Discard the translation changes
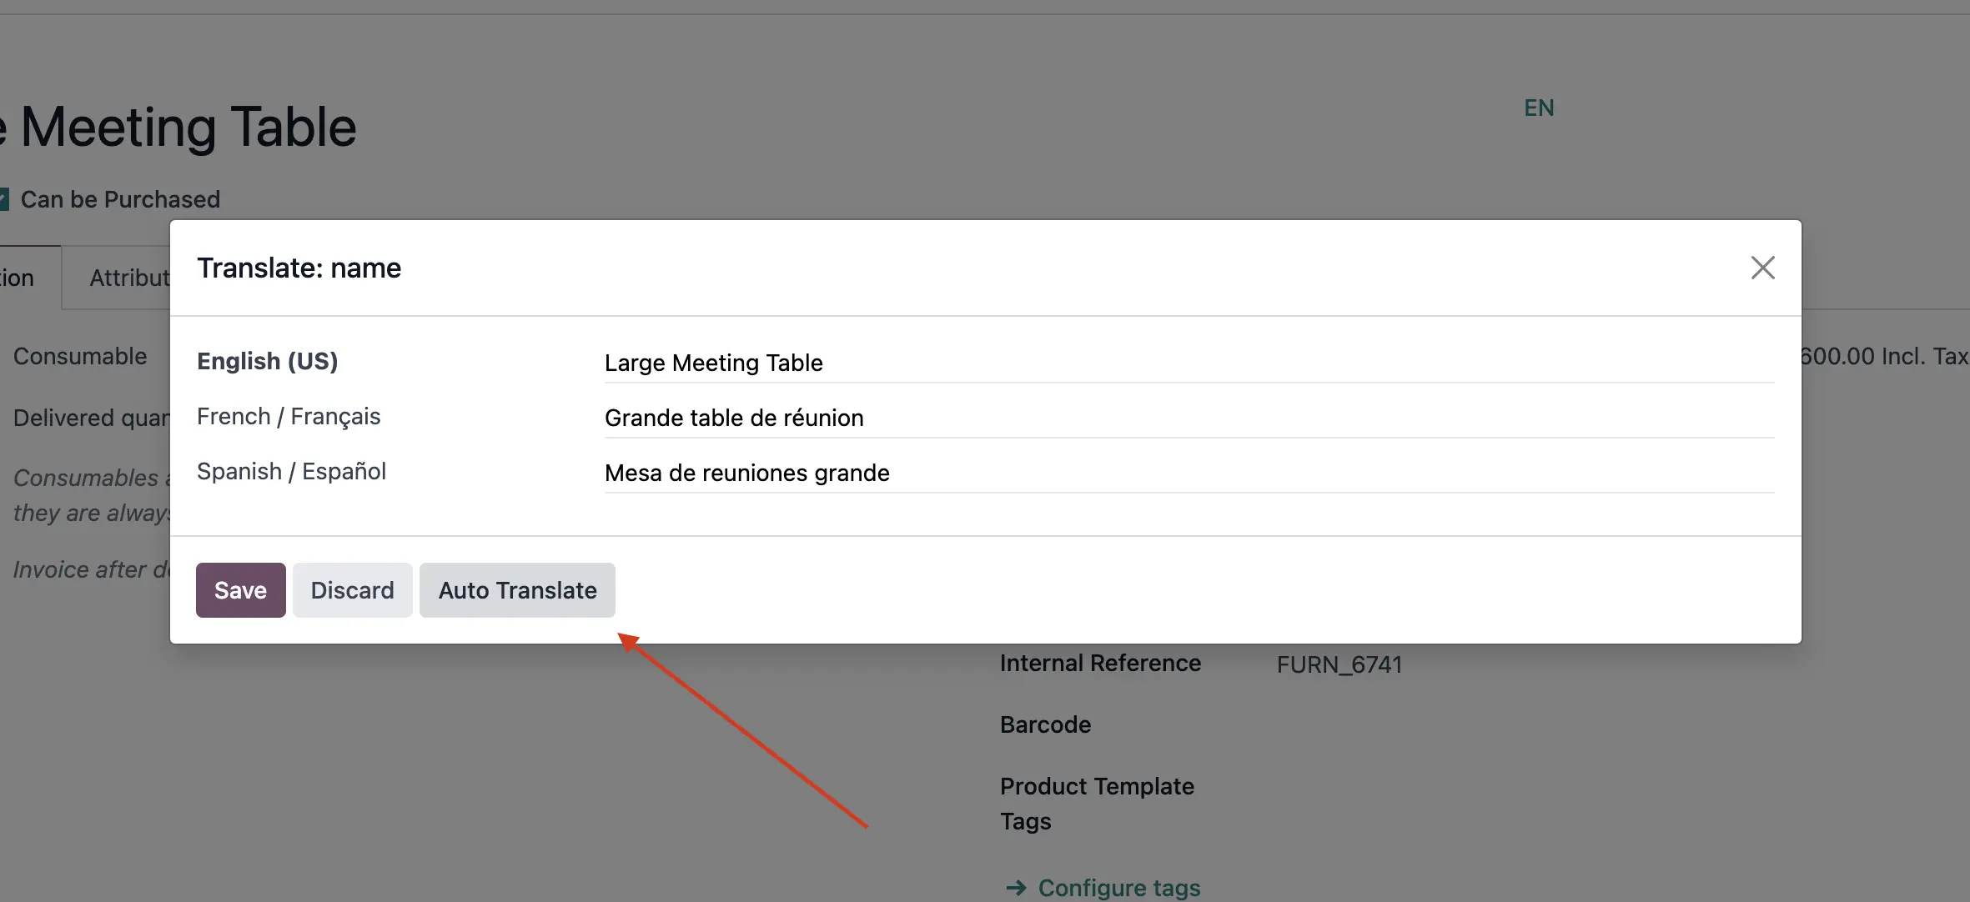Image resolution: width=1970 pixels, height=902 pixels. pos(352,589)
